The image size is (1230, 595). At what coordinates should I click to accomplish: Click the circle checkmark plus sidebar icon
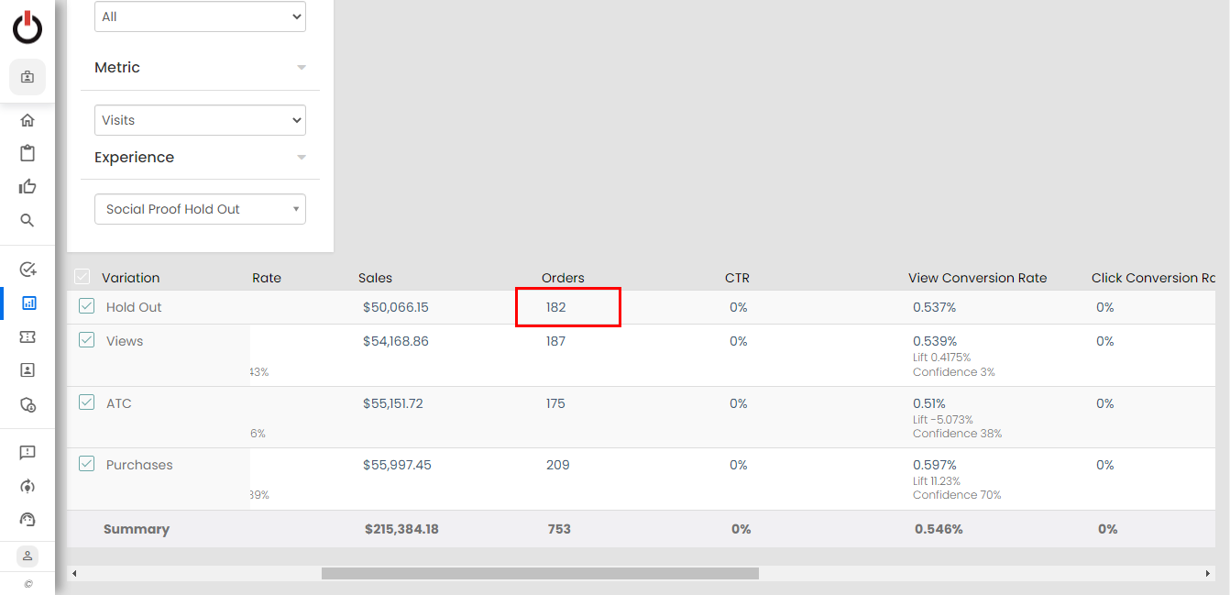tap(27, 270)
